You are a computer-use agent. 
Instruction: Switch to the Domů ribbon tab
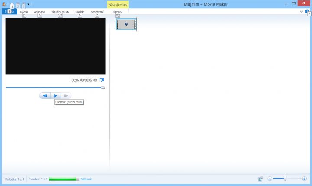pyautogui.click(x=24, y=12)
